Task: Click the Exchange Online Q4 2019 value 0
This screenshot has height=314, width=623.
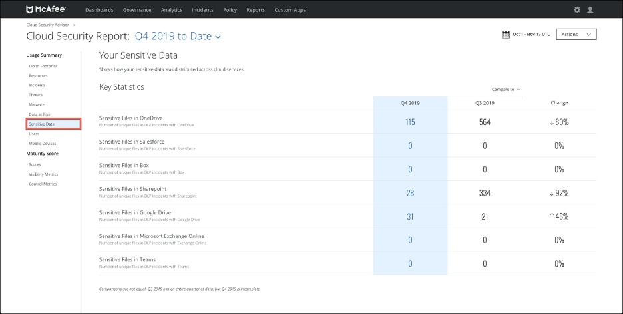Action: pos(410,240)
